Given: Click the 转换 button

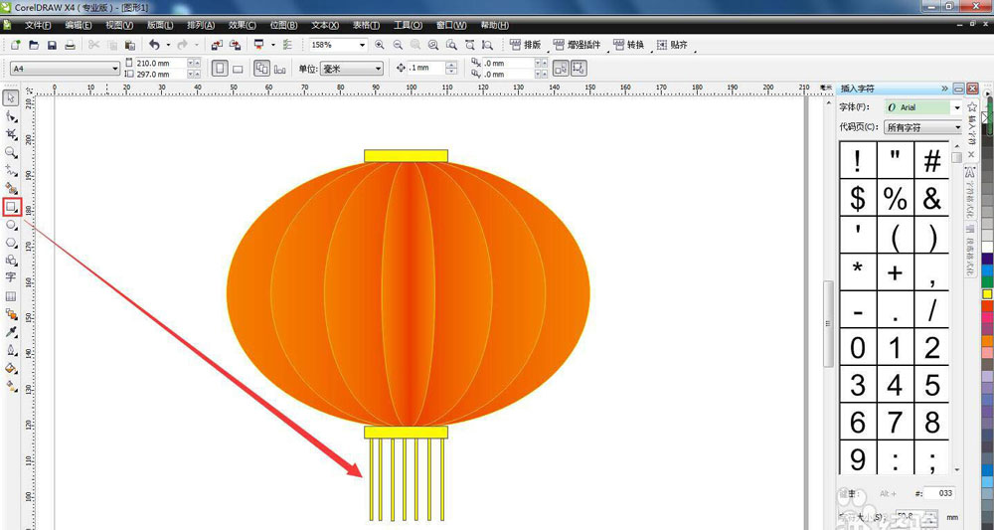Looking at the screenshot, I should click(x=628, y=45).
